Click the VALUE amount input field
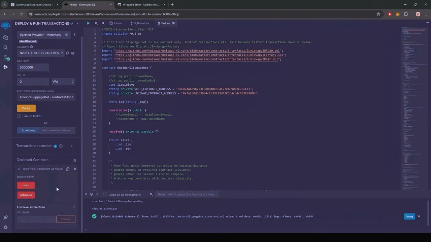Image resolution: width=431 pixels, height=242 pixels. (33, 81)
